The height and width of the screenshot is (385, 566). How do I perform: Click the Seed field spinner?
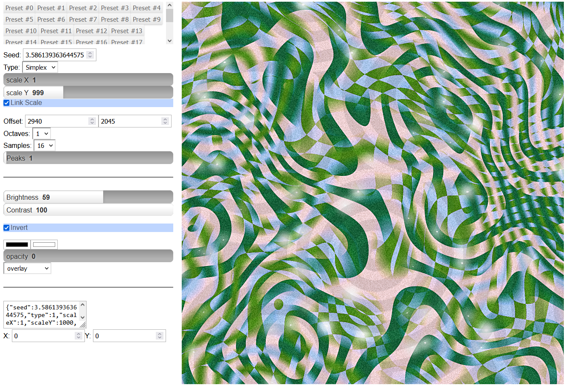point(90,55)
